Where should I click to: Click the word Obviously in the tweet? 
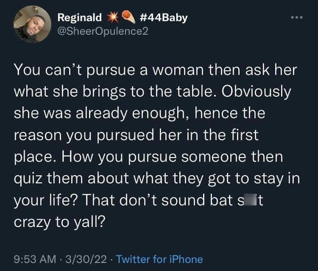[256, 92]
